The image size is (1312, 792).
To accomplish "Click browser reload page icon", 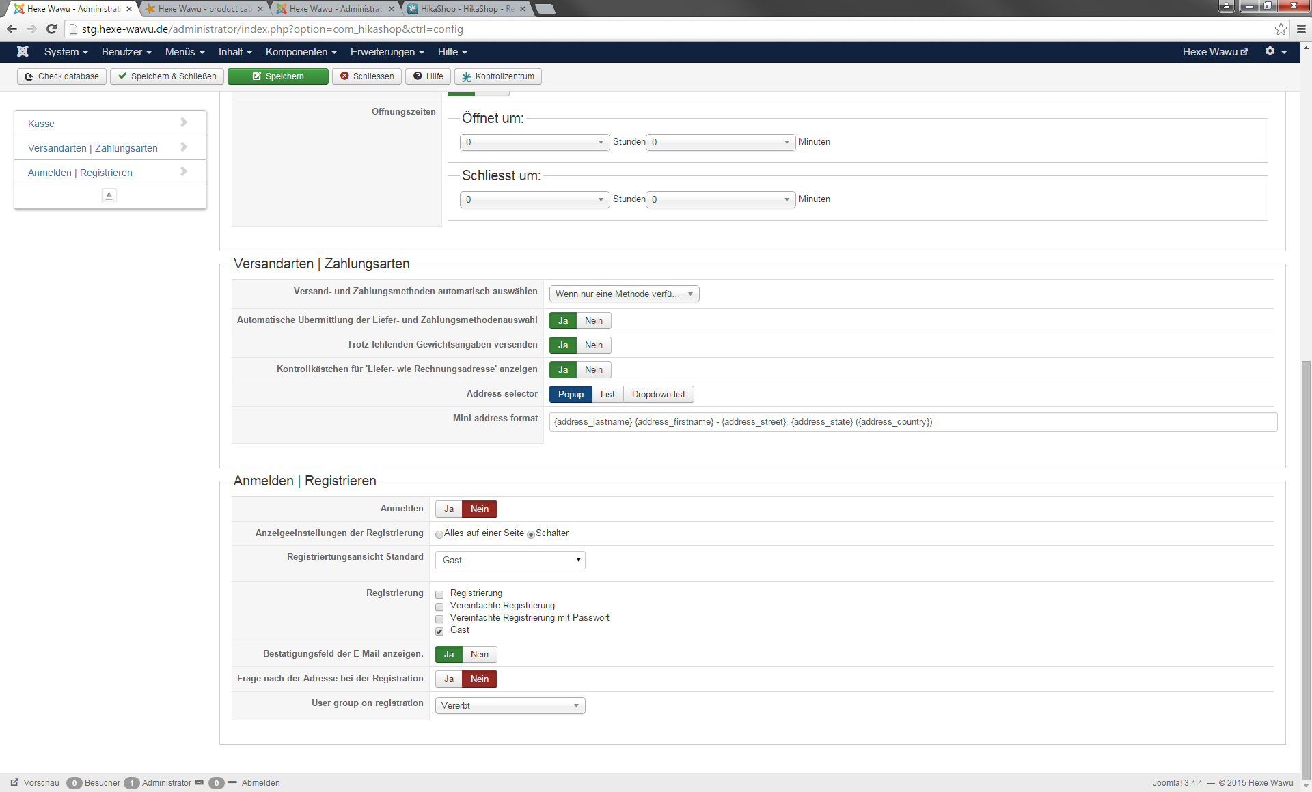I will [51, 29].
